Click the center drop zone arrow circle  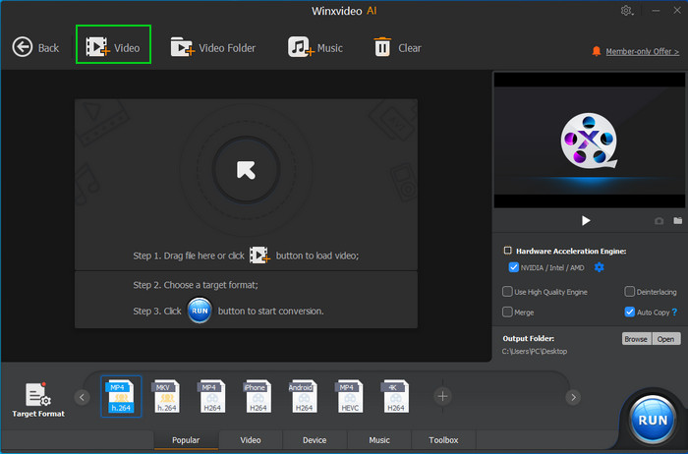(x=246, y=170)
